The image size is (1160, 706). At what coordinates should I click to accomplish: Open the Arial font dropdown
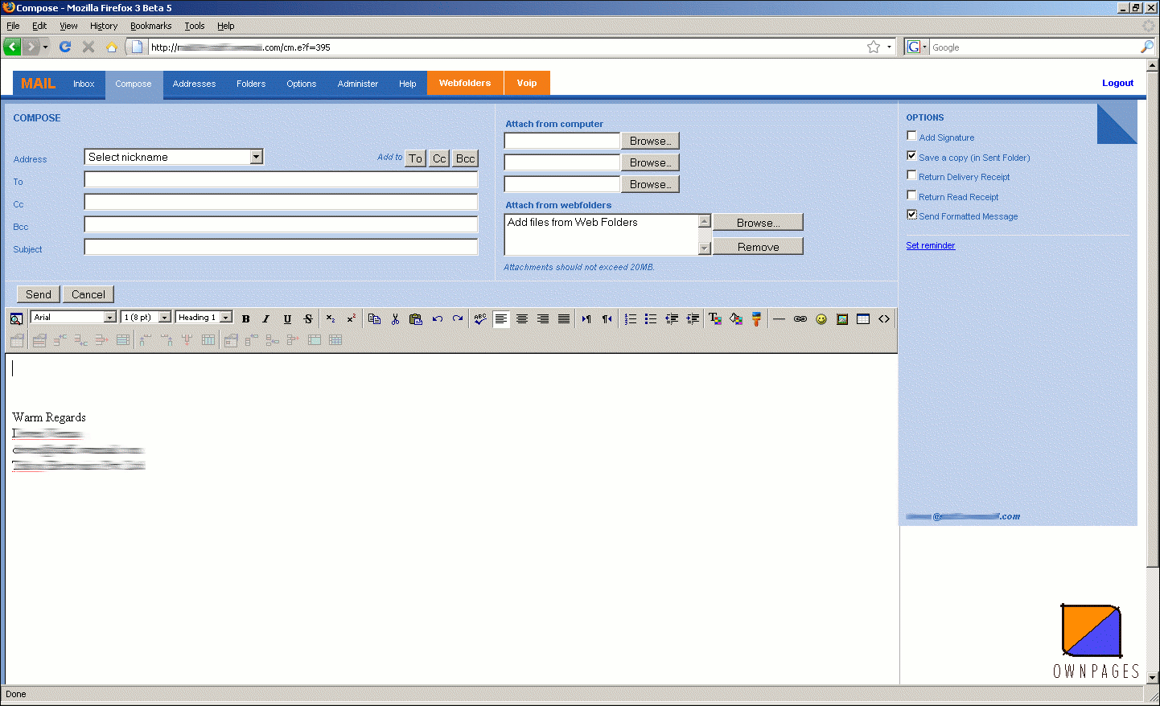(x=74, y=318)
